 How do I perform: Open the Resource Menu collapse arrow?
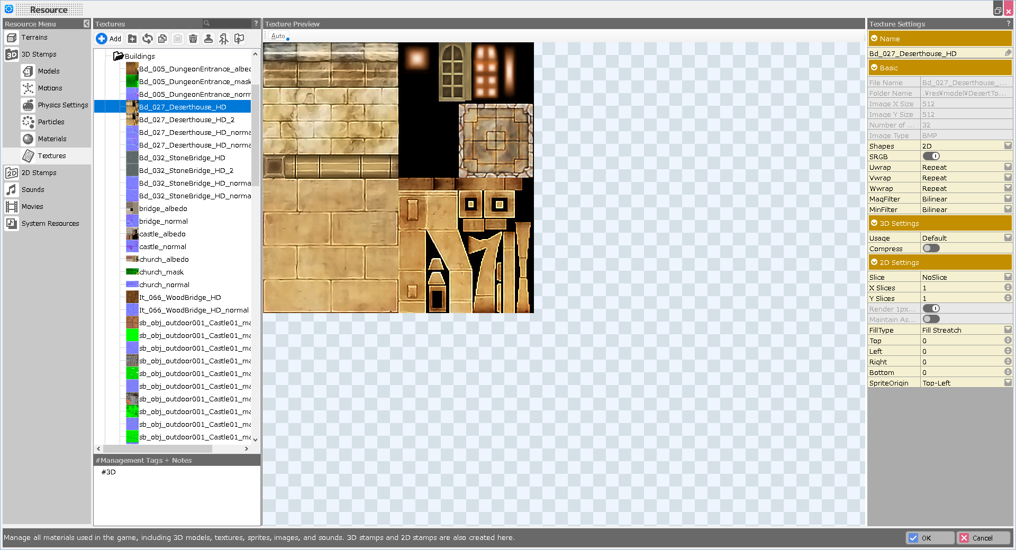pos(86,23)
